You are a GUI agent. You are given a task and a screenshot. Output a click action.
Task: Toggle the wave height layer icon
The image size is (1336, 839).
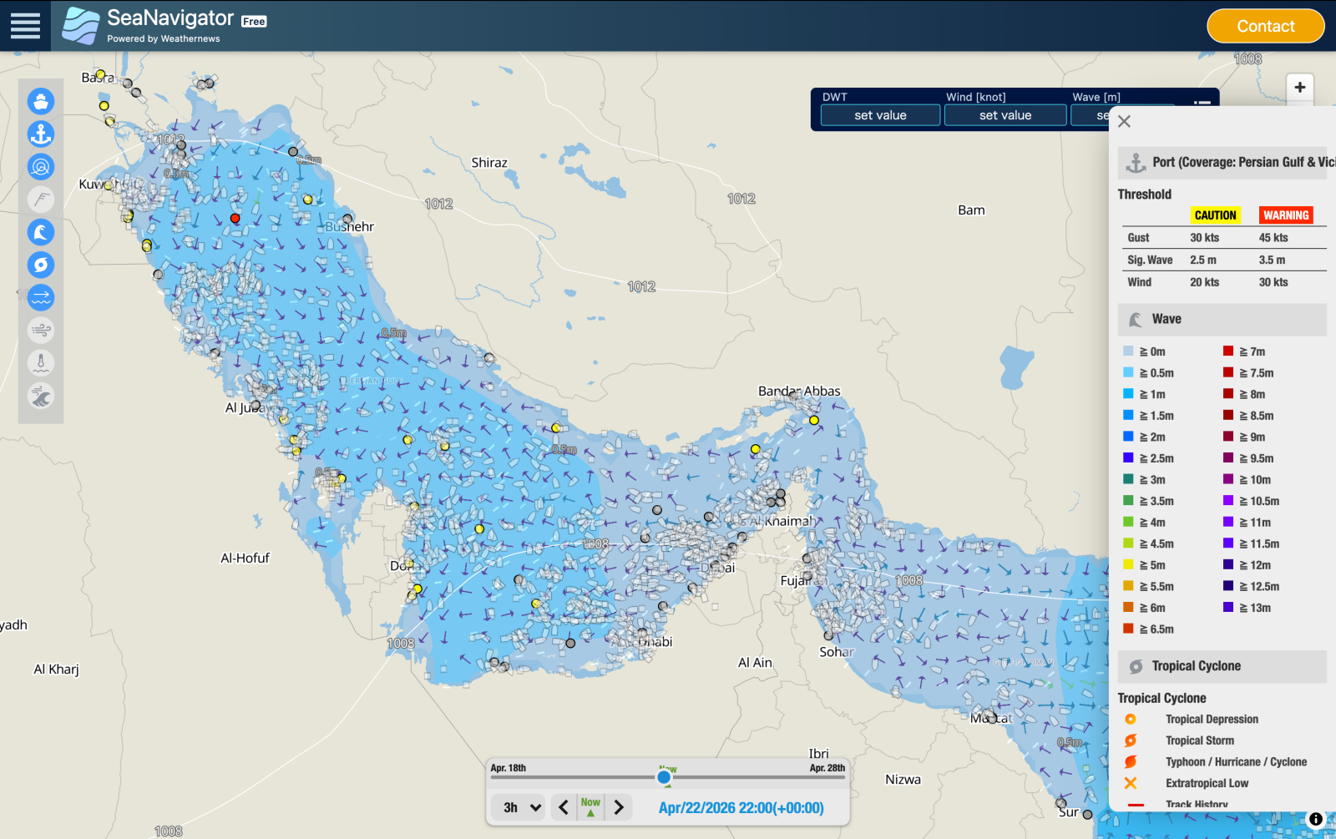[41, 232]
